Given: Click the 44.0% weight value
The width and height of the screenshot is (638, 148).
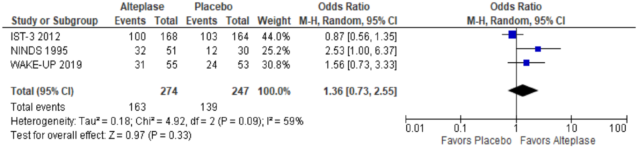Looking at the screenshot, I should [x=276, y=37].
